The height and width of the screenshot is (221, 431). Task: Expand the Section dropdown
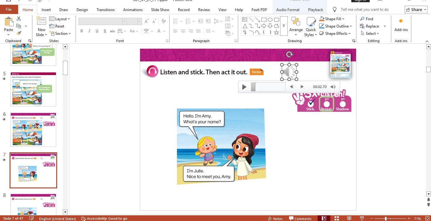coord(60,34)
